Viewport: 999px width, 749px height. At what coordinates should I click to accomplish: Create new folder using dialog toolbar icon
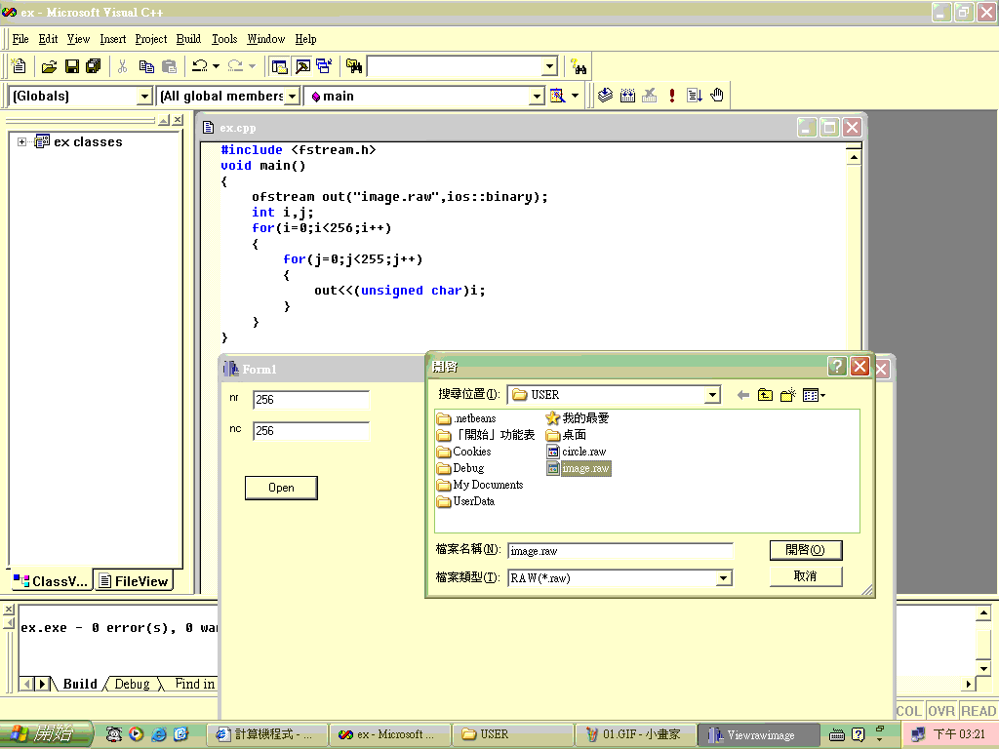[x=788, y=395]
